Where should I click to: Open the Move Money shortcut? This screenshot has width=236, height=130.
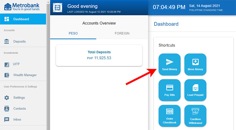[x=195, y=65]
